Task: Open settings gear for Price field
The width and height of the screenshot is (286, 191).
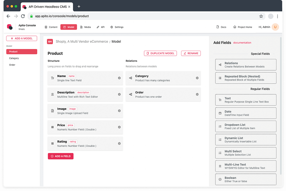Action: point(119,127)
